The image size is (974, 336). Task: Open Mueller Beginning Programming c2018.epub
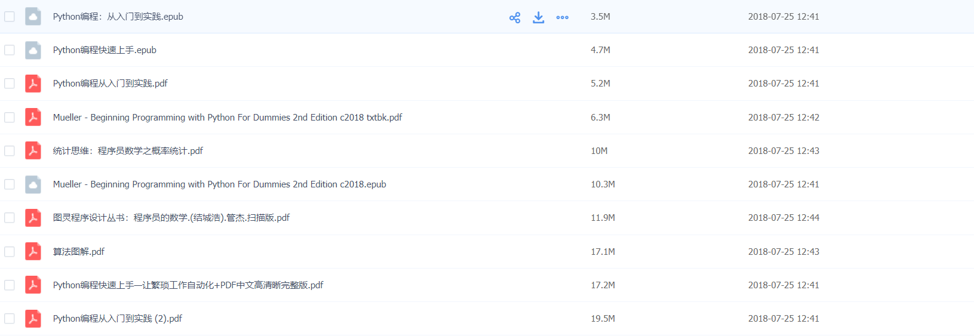(220, 184)
